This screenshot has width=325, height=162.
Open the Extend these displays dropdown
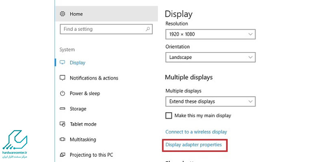[x=210, y=102]
